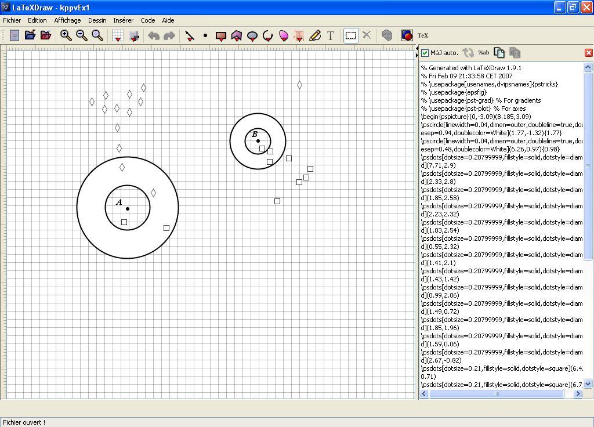Click the red folder save icon
Image resolution: width=594 pixels, height=427 pixels.
pyautogui.click(x=46, y=35)
